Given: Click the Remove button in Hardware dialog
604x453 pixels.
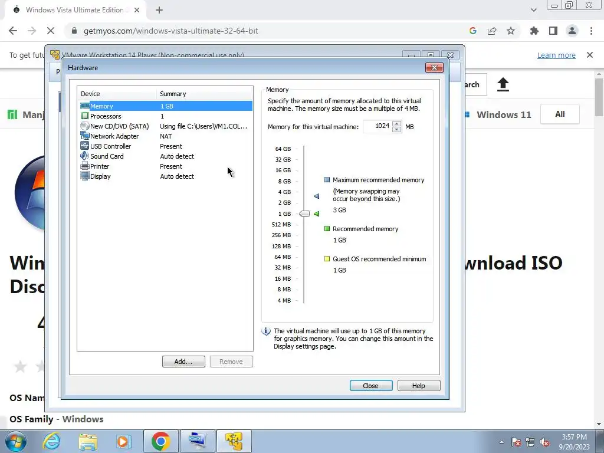Looking at the screenshot, I should [x=231, y=362].
